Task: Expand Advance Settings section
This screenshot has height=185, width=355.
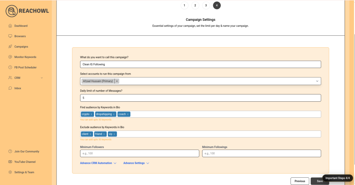Action: (148, 163)
